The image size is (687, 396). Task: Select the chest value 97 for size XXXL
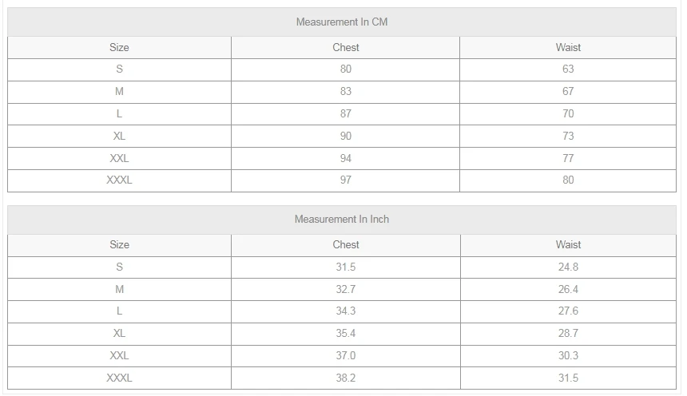[346, 180]
